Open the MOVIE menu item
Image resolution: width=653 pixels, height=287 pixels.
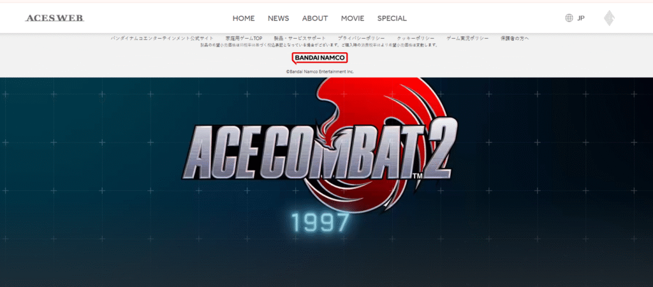[352, 18]
